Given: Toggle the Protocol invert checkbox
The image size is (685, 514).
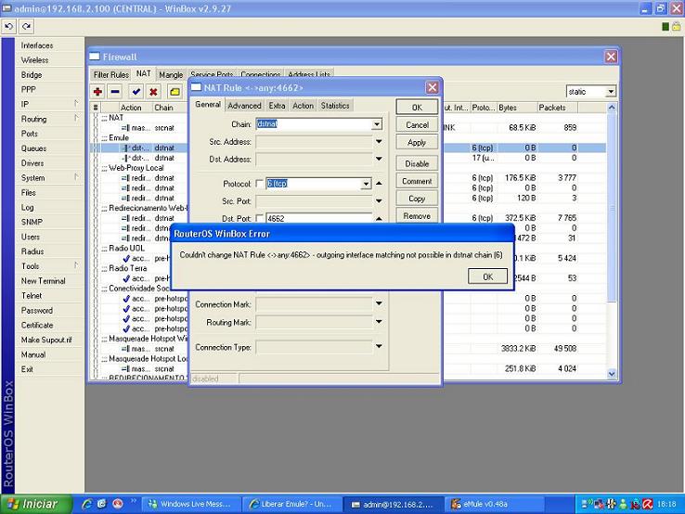Looking at the screenshot, I should pos(260,184).
